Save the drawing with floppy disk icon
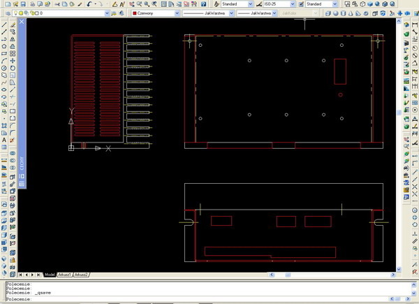419x304 pixels. point(23,4)
